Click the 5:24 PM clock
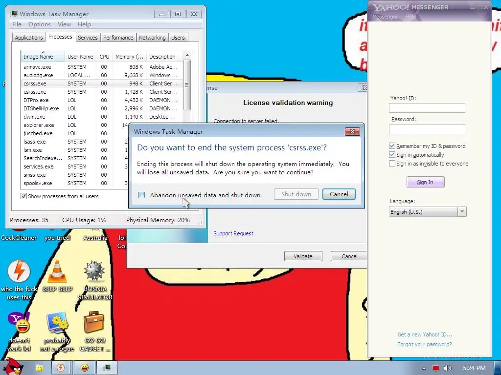 [474, 368]
